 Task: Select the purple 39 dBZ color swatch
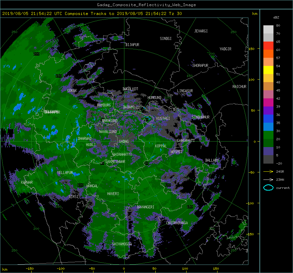point(268,110)
